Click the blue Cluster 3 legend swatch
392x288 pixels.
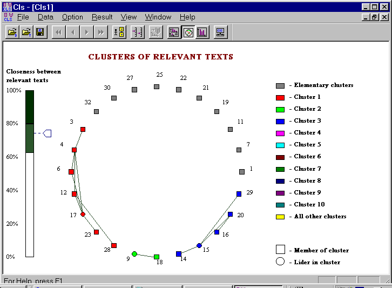pyautogui.click(x=280, y=122)
